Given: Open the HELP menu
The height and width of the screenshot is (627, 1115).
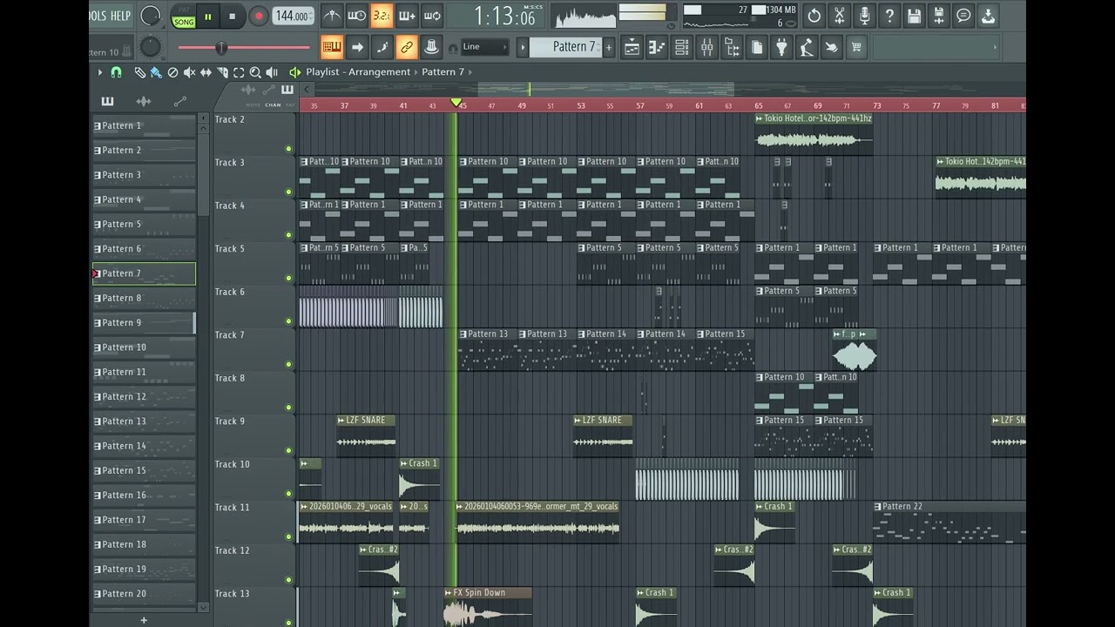Looking at the screenshot, I should 120,16.
